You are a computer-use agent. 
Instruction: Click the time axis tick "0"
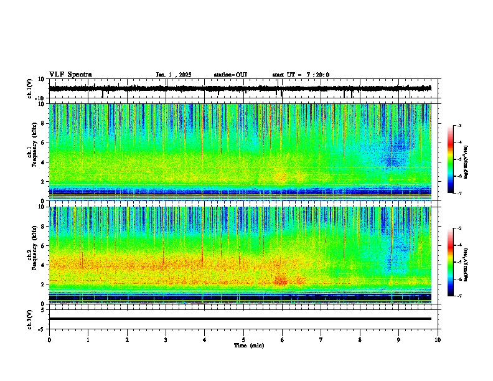click(49, 340)
